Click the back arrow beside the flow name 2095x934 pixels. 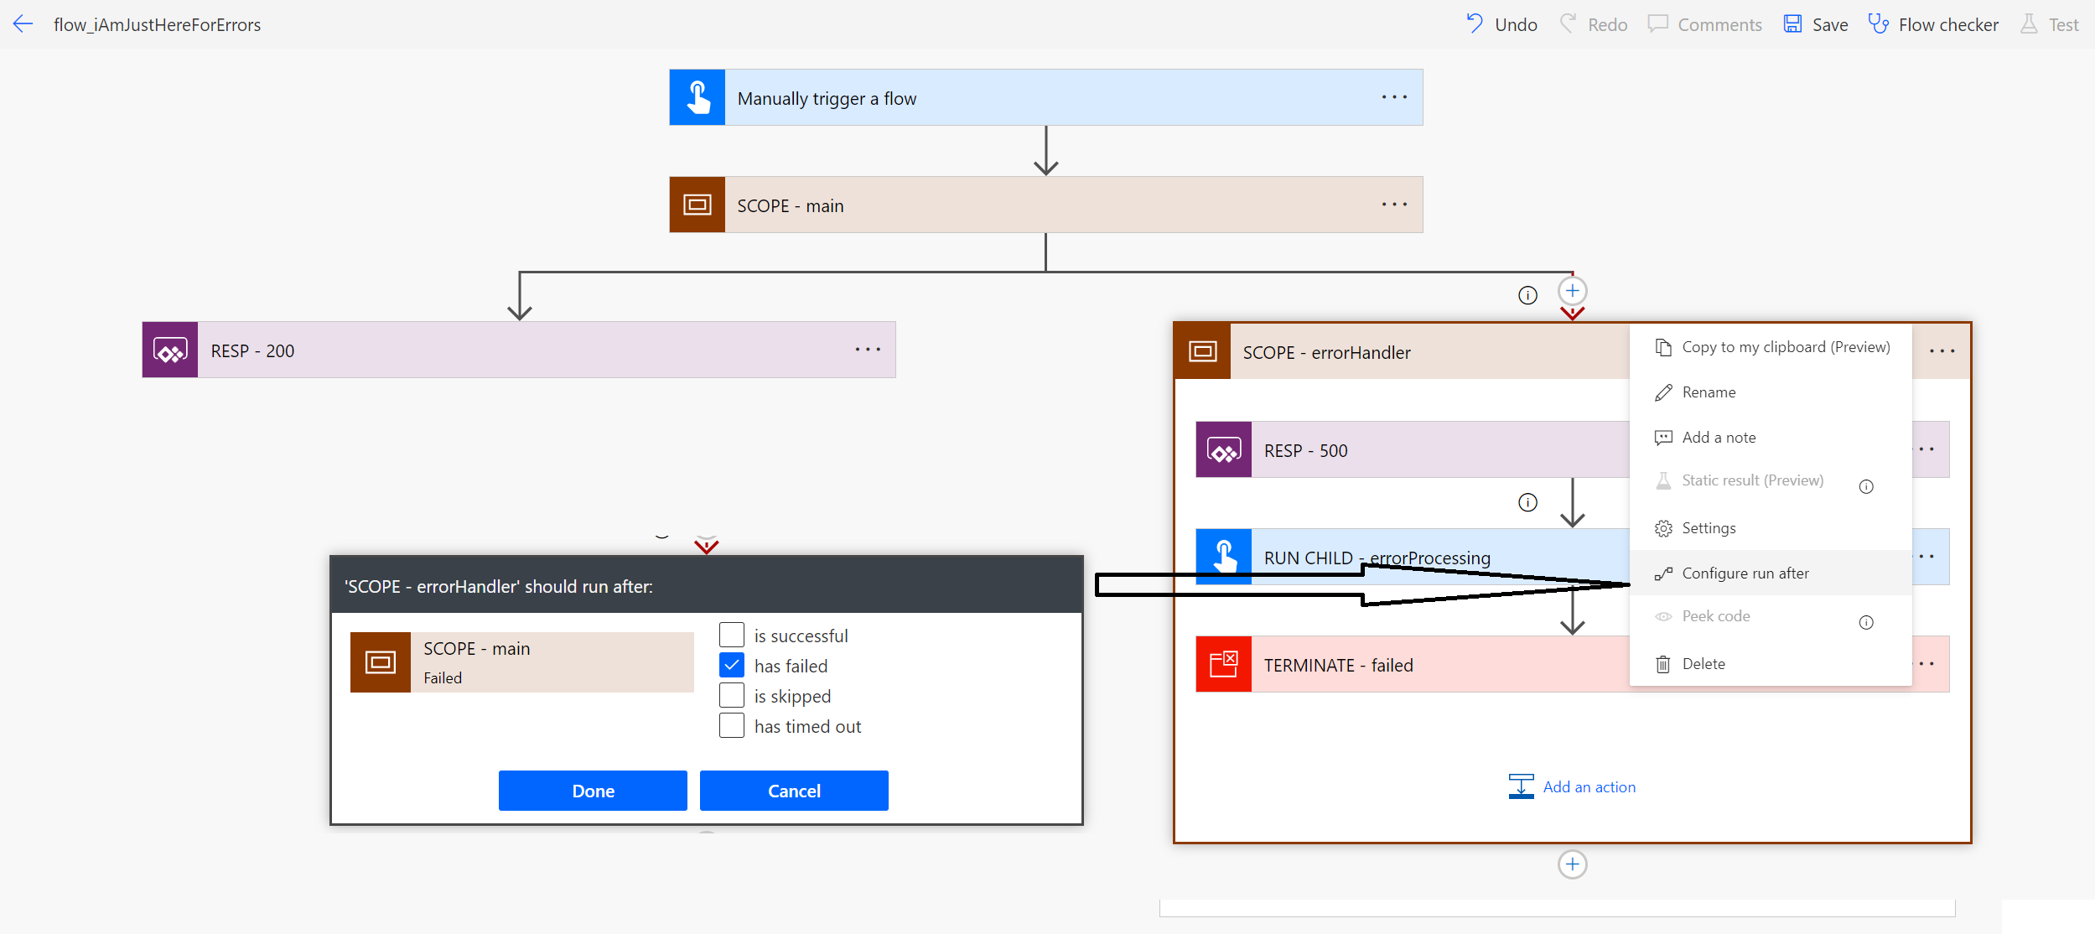click(23, 24)
